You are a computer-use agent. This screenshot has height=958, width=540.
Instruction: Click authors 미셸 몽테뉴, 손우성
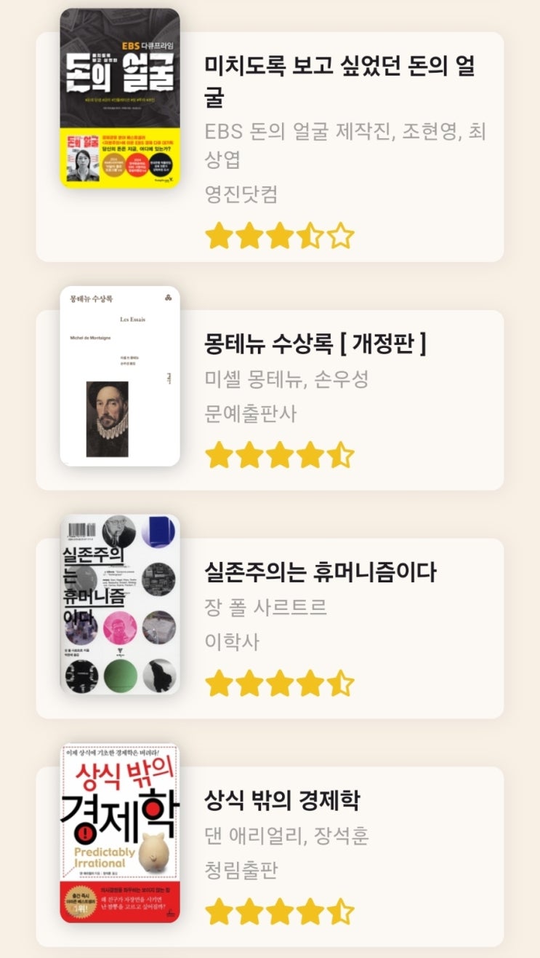pyautogui.click(x=287, y=379)
